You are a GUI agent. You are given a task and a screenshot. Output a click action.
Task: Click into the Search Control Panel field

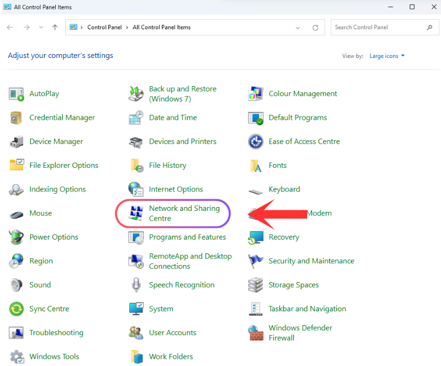[385, 27]
